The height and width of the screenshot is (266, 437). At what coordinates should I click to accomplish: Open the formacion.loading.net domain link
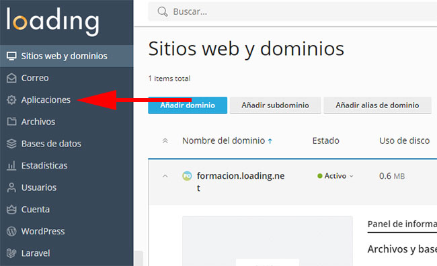tap(241, 181)
